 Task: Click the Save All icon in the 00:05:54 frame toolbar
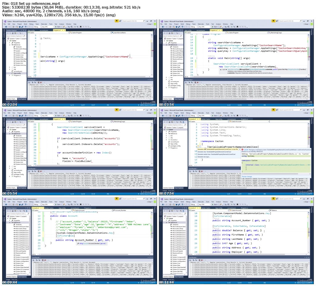click(22, 116)
